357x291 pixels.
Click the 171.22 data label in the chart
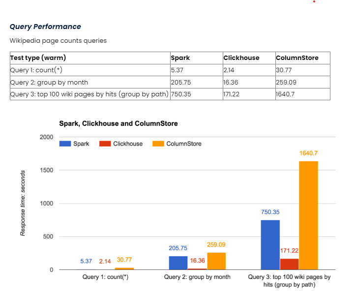coord(289,251)
